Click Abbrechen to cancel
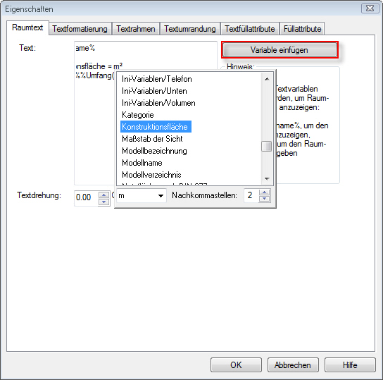 tap(293, 364)
